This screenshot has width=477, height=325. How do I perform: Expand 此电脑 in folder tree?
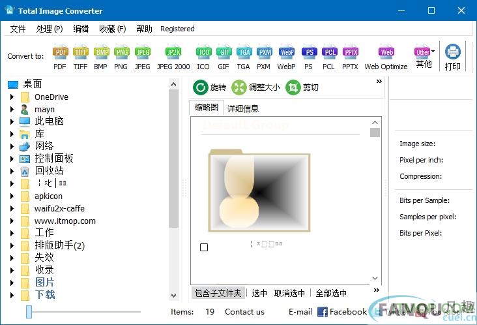click(12, 121)
